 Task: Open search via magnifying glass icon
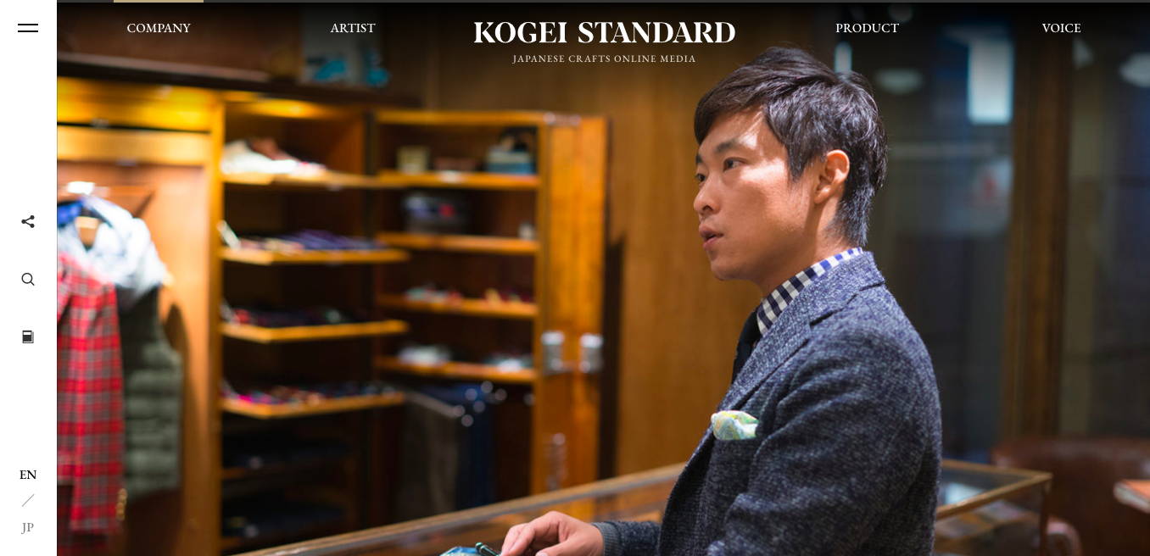tap(28, 280)
